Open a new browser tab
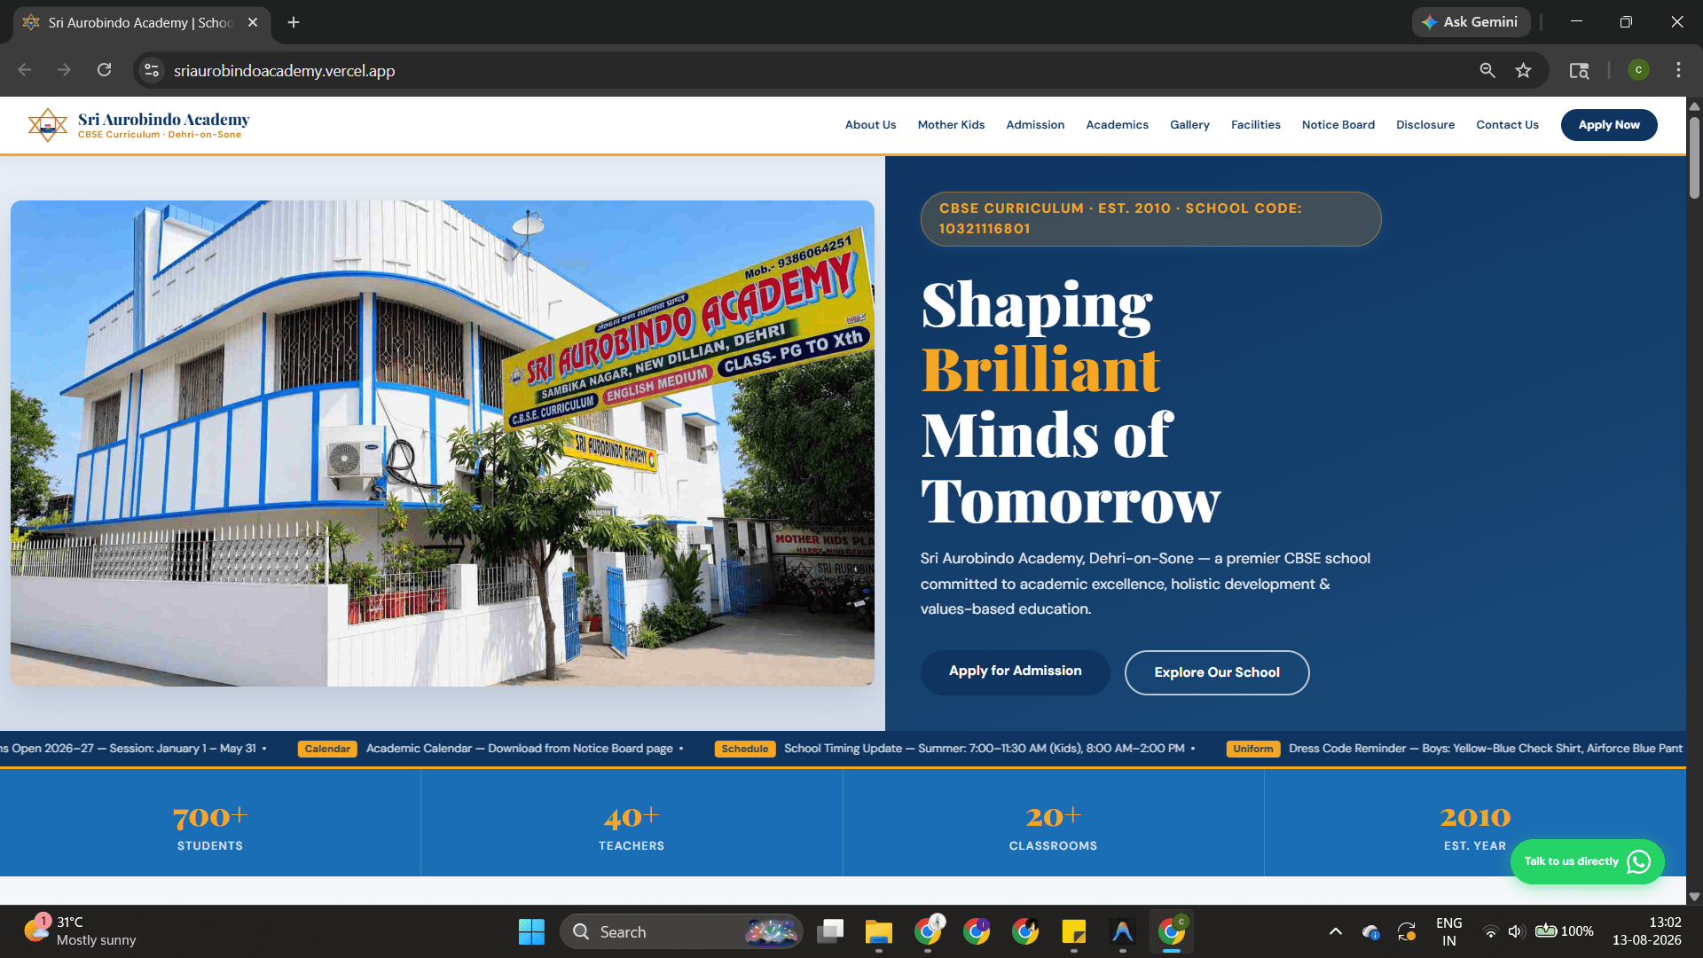 coord(294,22)
